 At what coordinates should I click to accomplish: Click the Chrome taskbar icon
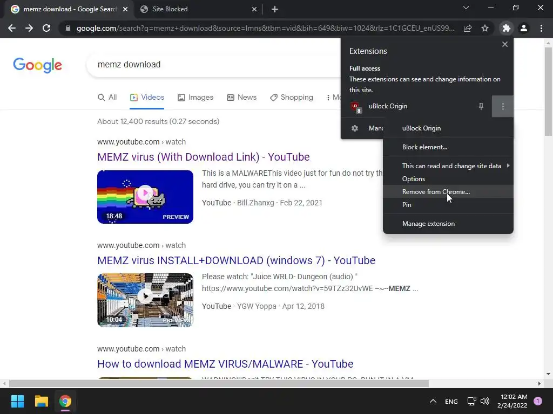point(65,401)
